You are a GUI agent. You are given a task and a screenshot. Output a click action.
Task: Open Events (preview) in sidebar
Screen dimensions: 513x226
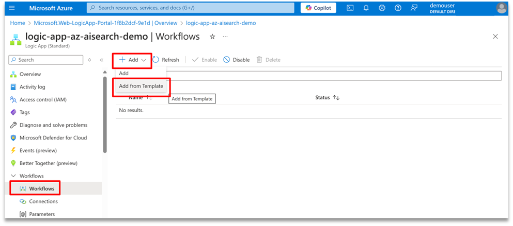[x=38, y=150]
